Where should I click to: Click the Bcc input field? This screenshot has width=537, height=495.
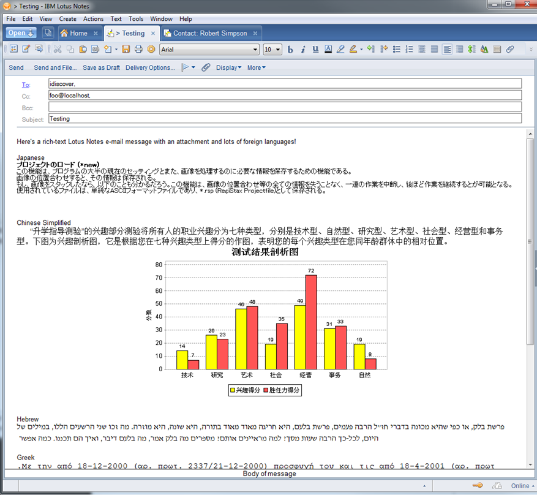coord(285,107)
